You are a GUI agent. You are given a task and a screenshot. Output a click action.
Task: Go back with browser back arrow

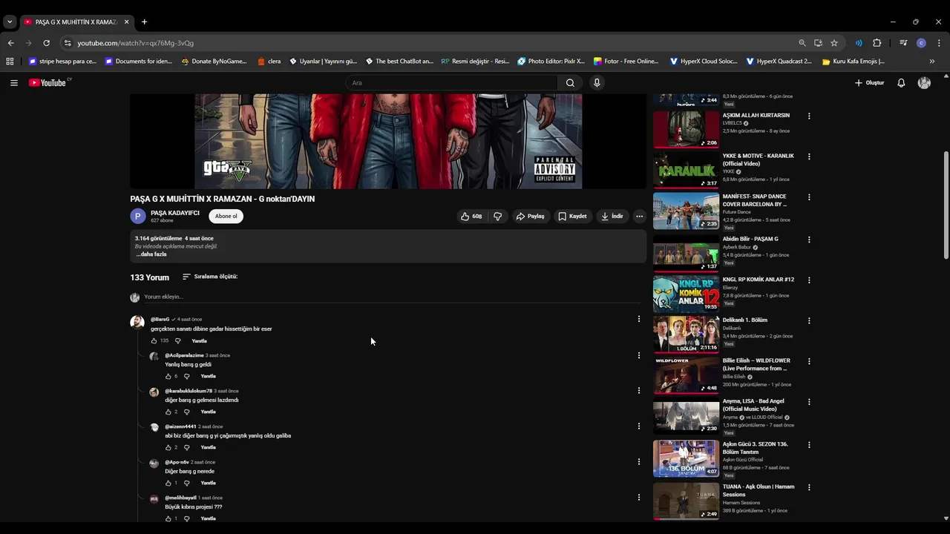(10, 43)
